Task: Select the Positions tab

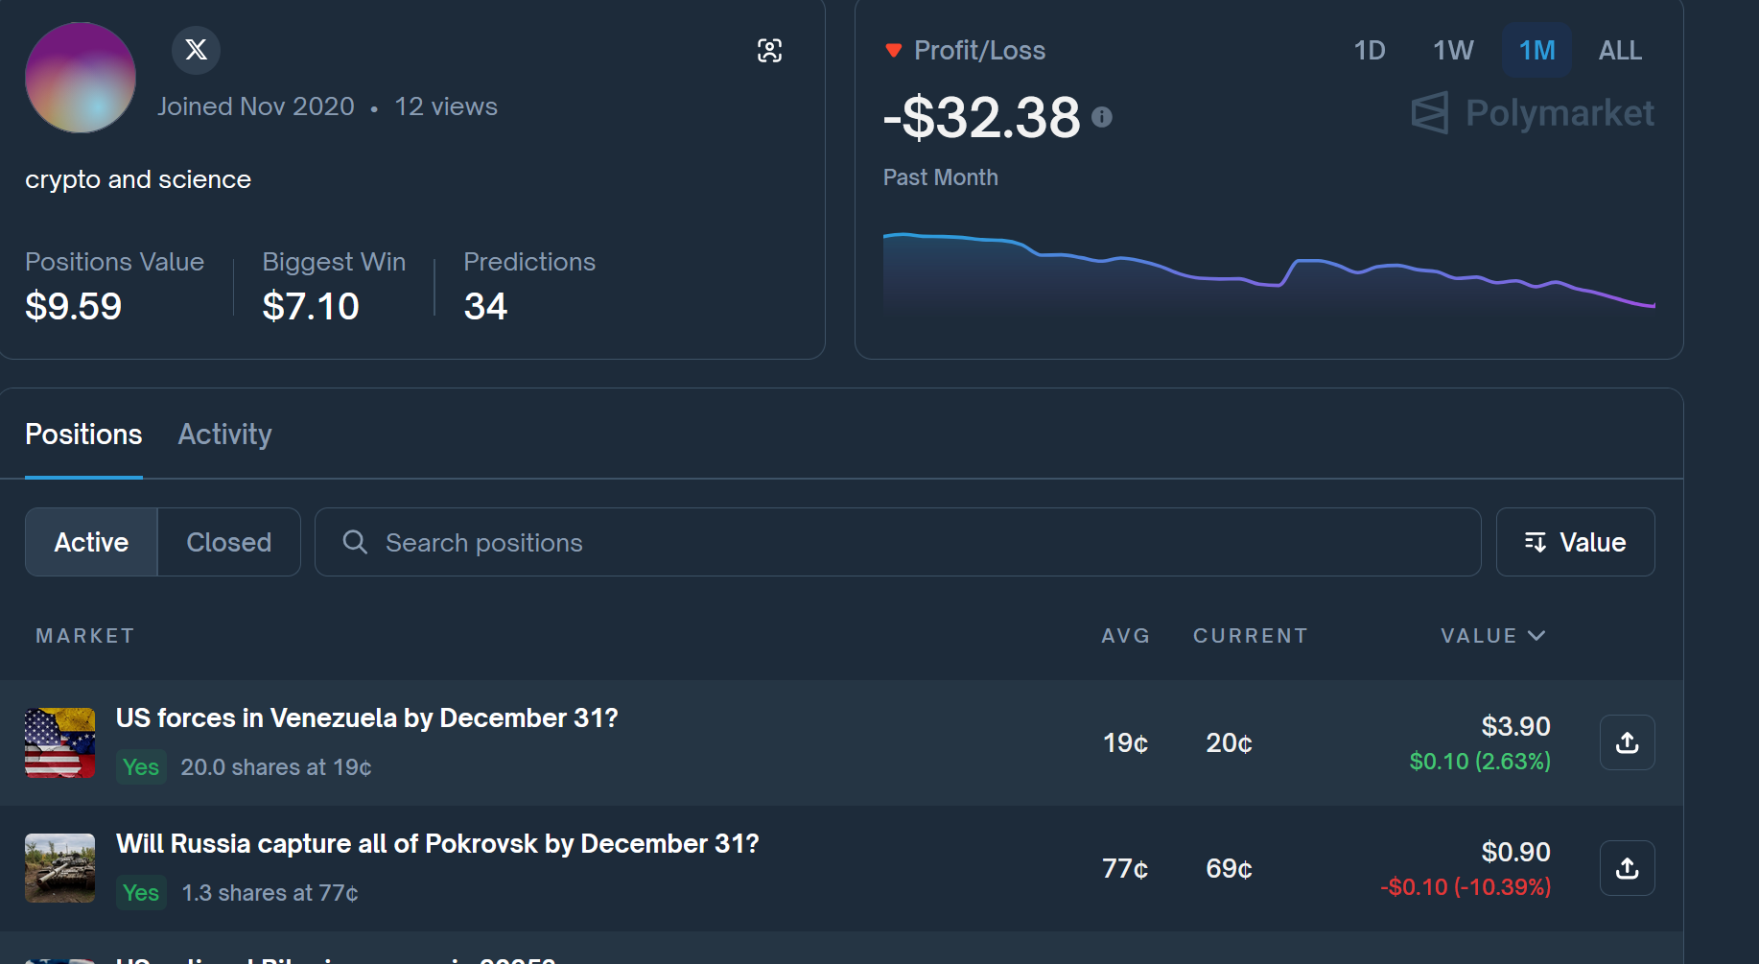Action: point(83,435)
